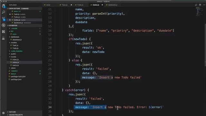Click line number 34 in gutter
This screenshot has height=116, width=206.
50,107
